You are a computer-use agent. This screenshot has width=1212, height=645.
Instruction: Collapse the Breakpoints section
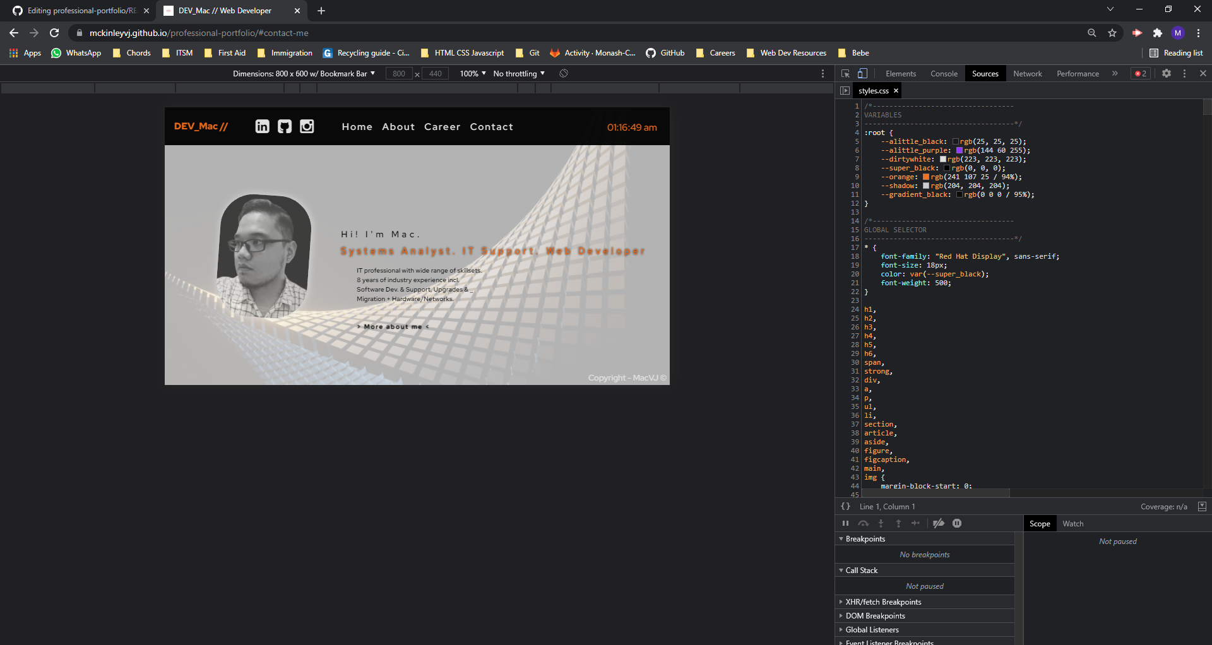point(925,539)
